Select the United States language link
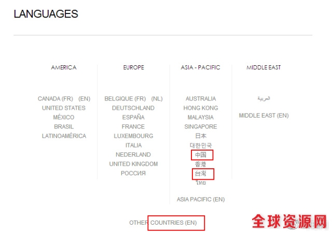Image resolution: width=332 pixels, height=234 pixels. click(64, 108)
